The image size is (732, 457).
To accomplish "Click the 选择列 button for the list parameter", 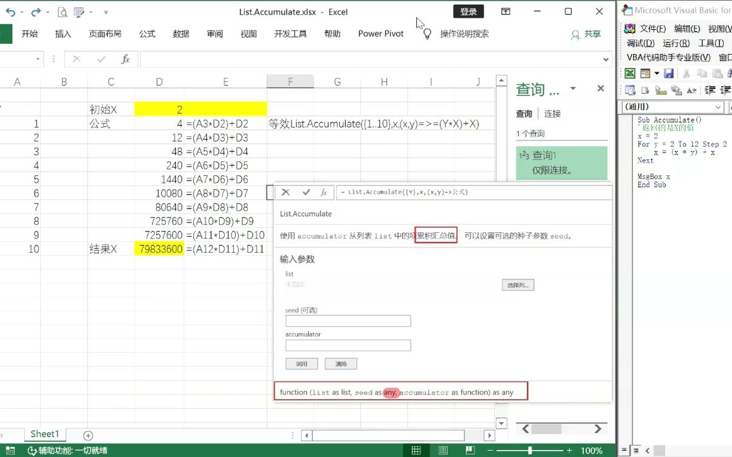I will coord(518,285).
